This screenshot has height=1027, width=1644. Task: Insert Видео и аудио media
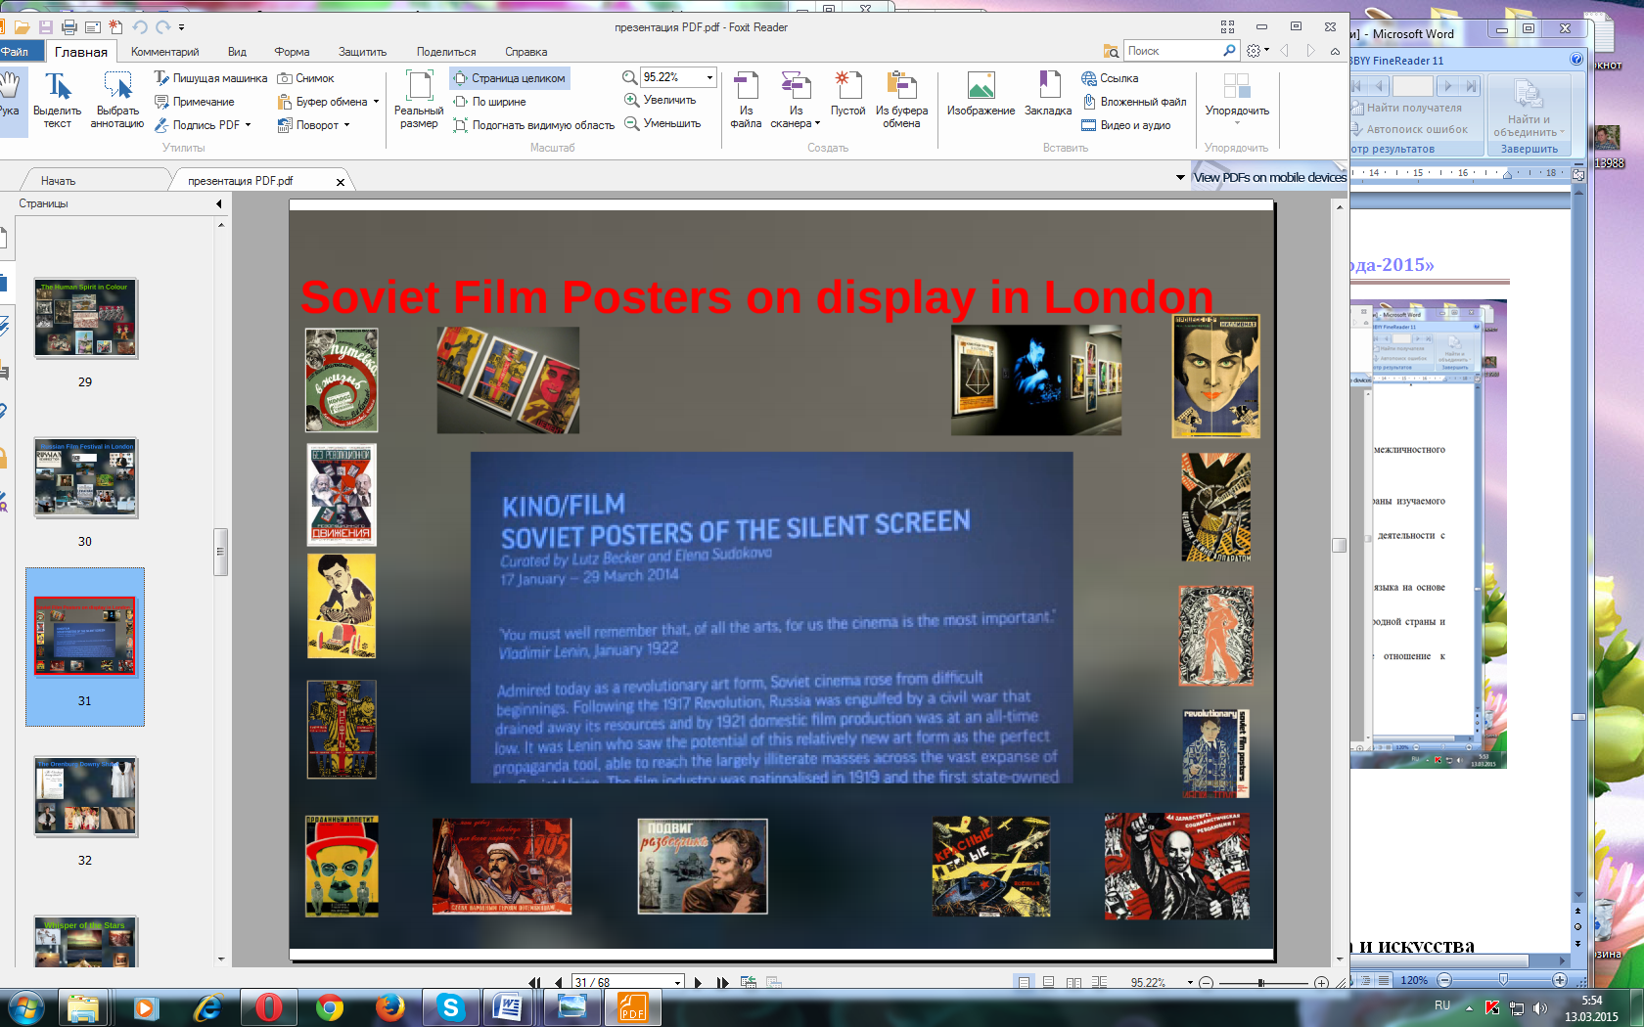point(1125,125)
